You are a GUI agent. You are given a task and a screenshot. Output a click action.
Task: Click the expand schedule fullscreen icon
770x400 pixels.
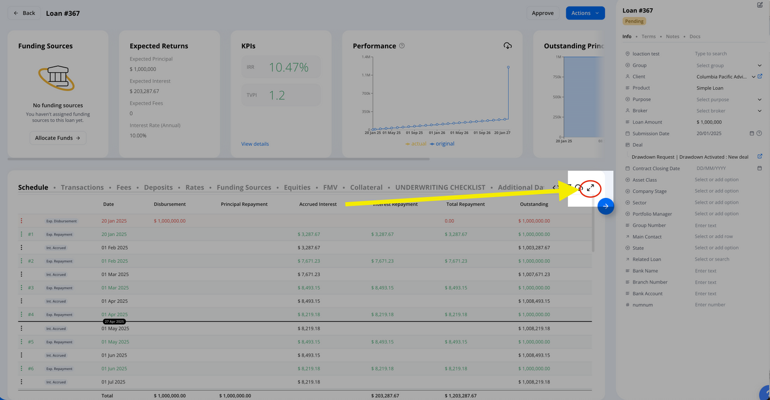click(x=591, y=188)
